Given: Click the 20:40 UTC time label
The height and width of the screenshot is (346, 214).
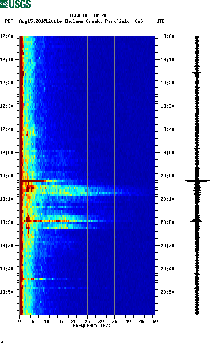Looking at the screenshot, I should (x=167, y=269).
